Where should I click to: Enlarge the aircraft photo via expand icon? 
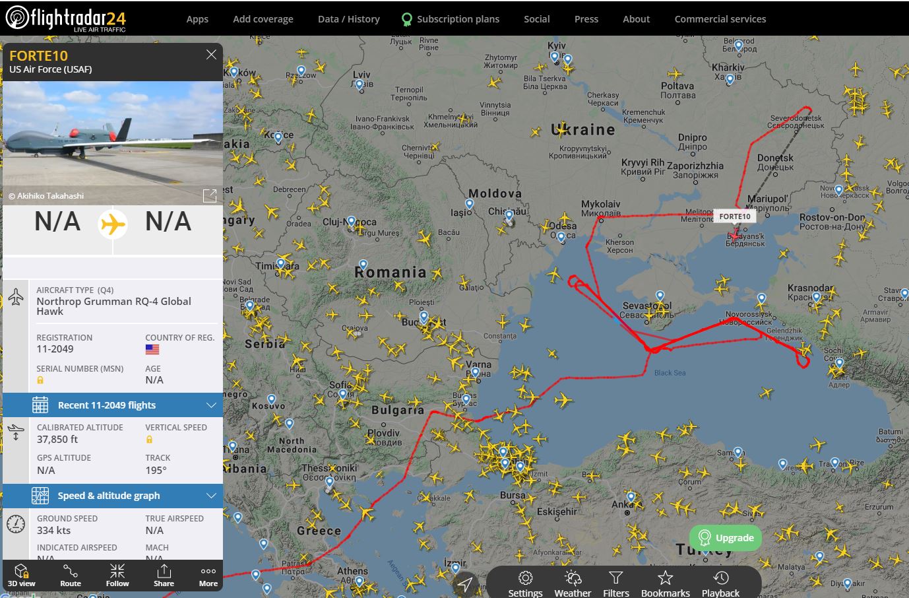point(210,195)
